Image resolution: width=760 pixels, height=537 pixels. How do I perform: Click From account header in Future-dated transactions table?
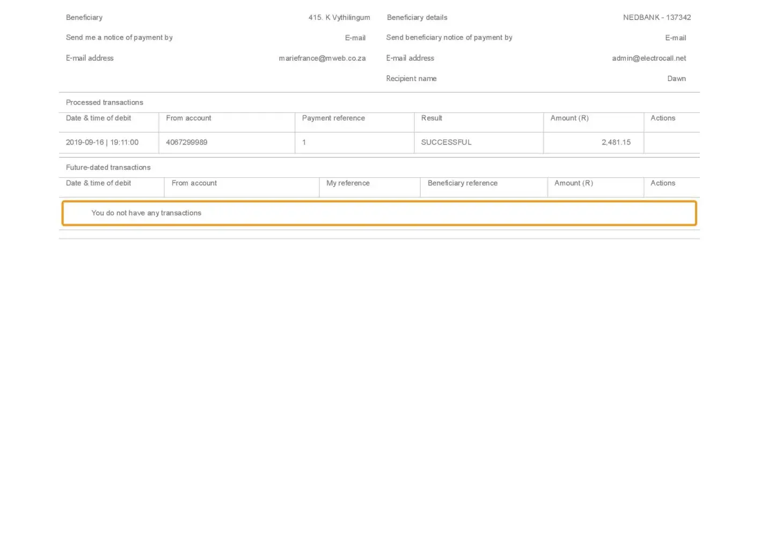[x=194, y=183]
